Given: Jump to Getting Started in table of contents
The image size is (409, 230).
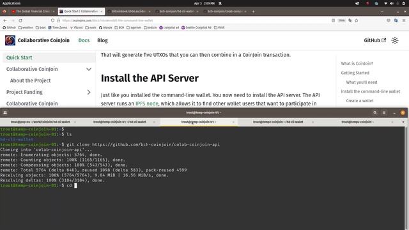Looking at the screenshot, I should tap(355, 73).
